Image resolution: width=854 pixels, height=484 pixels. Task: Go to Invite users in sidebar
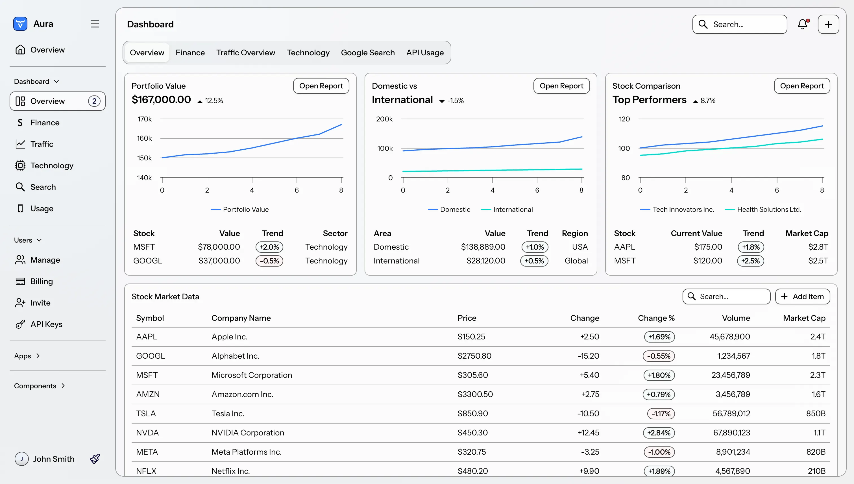40,303
